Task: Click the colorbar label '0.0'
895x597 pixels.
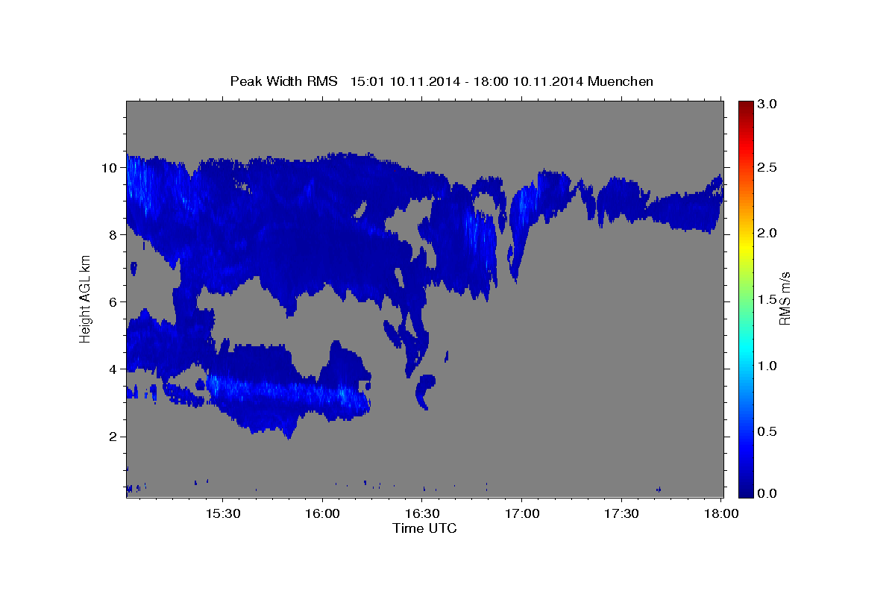Action: [x=767, y=493]
